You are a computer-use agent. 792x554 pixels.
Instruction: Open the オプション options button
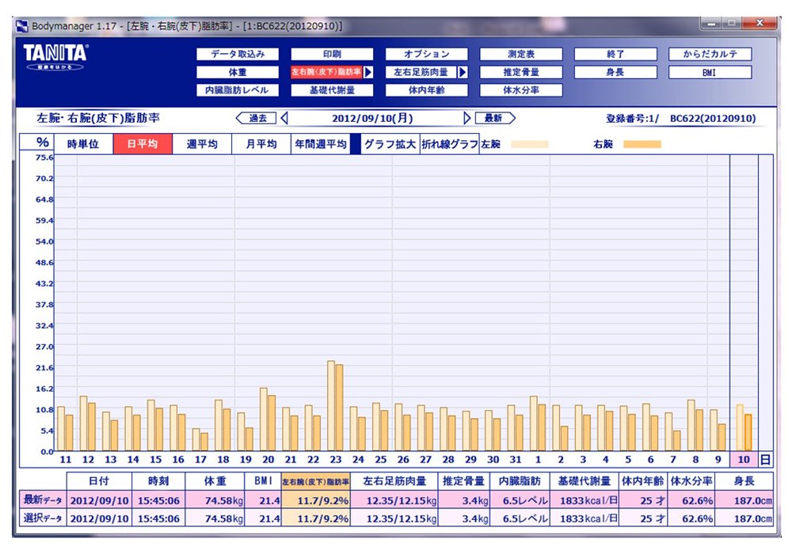(426, 55)
